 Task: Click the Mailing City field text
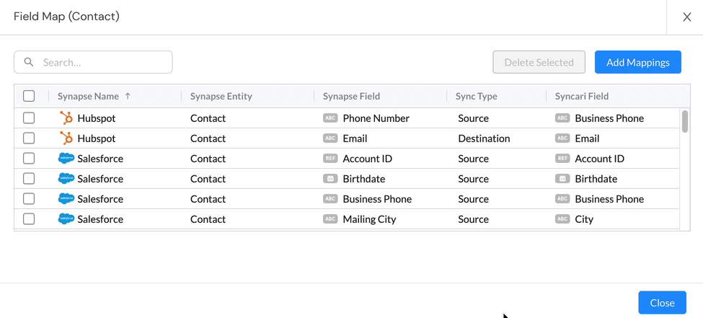[x=369, y=219]
